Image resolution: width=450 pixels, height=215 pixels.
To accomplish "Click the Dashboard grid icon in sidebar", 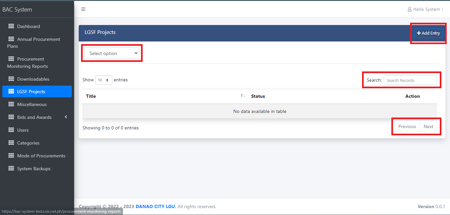I will (x=11, y=26).
